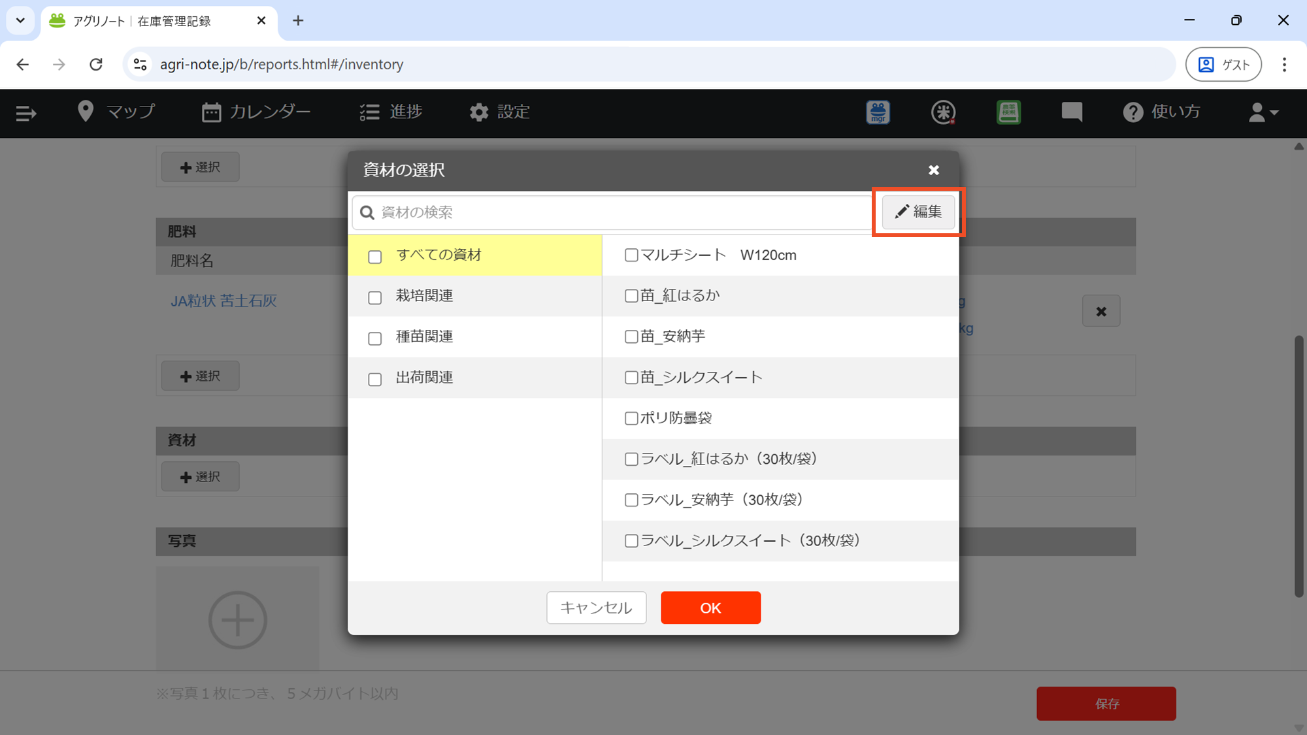Expand the user account dropdown
1307x735 pixels.
[1263, 112]
